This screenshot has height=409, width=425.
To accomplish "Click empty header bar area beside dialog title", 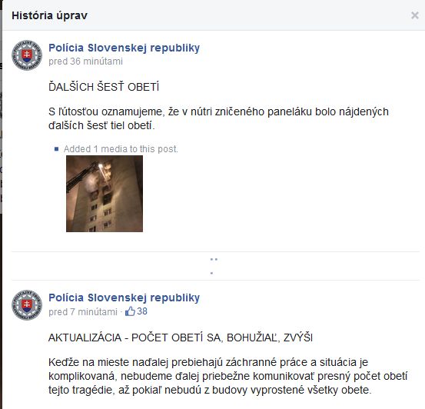I will 249,15.
